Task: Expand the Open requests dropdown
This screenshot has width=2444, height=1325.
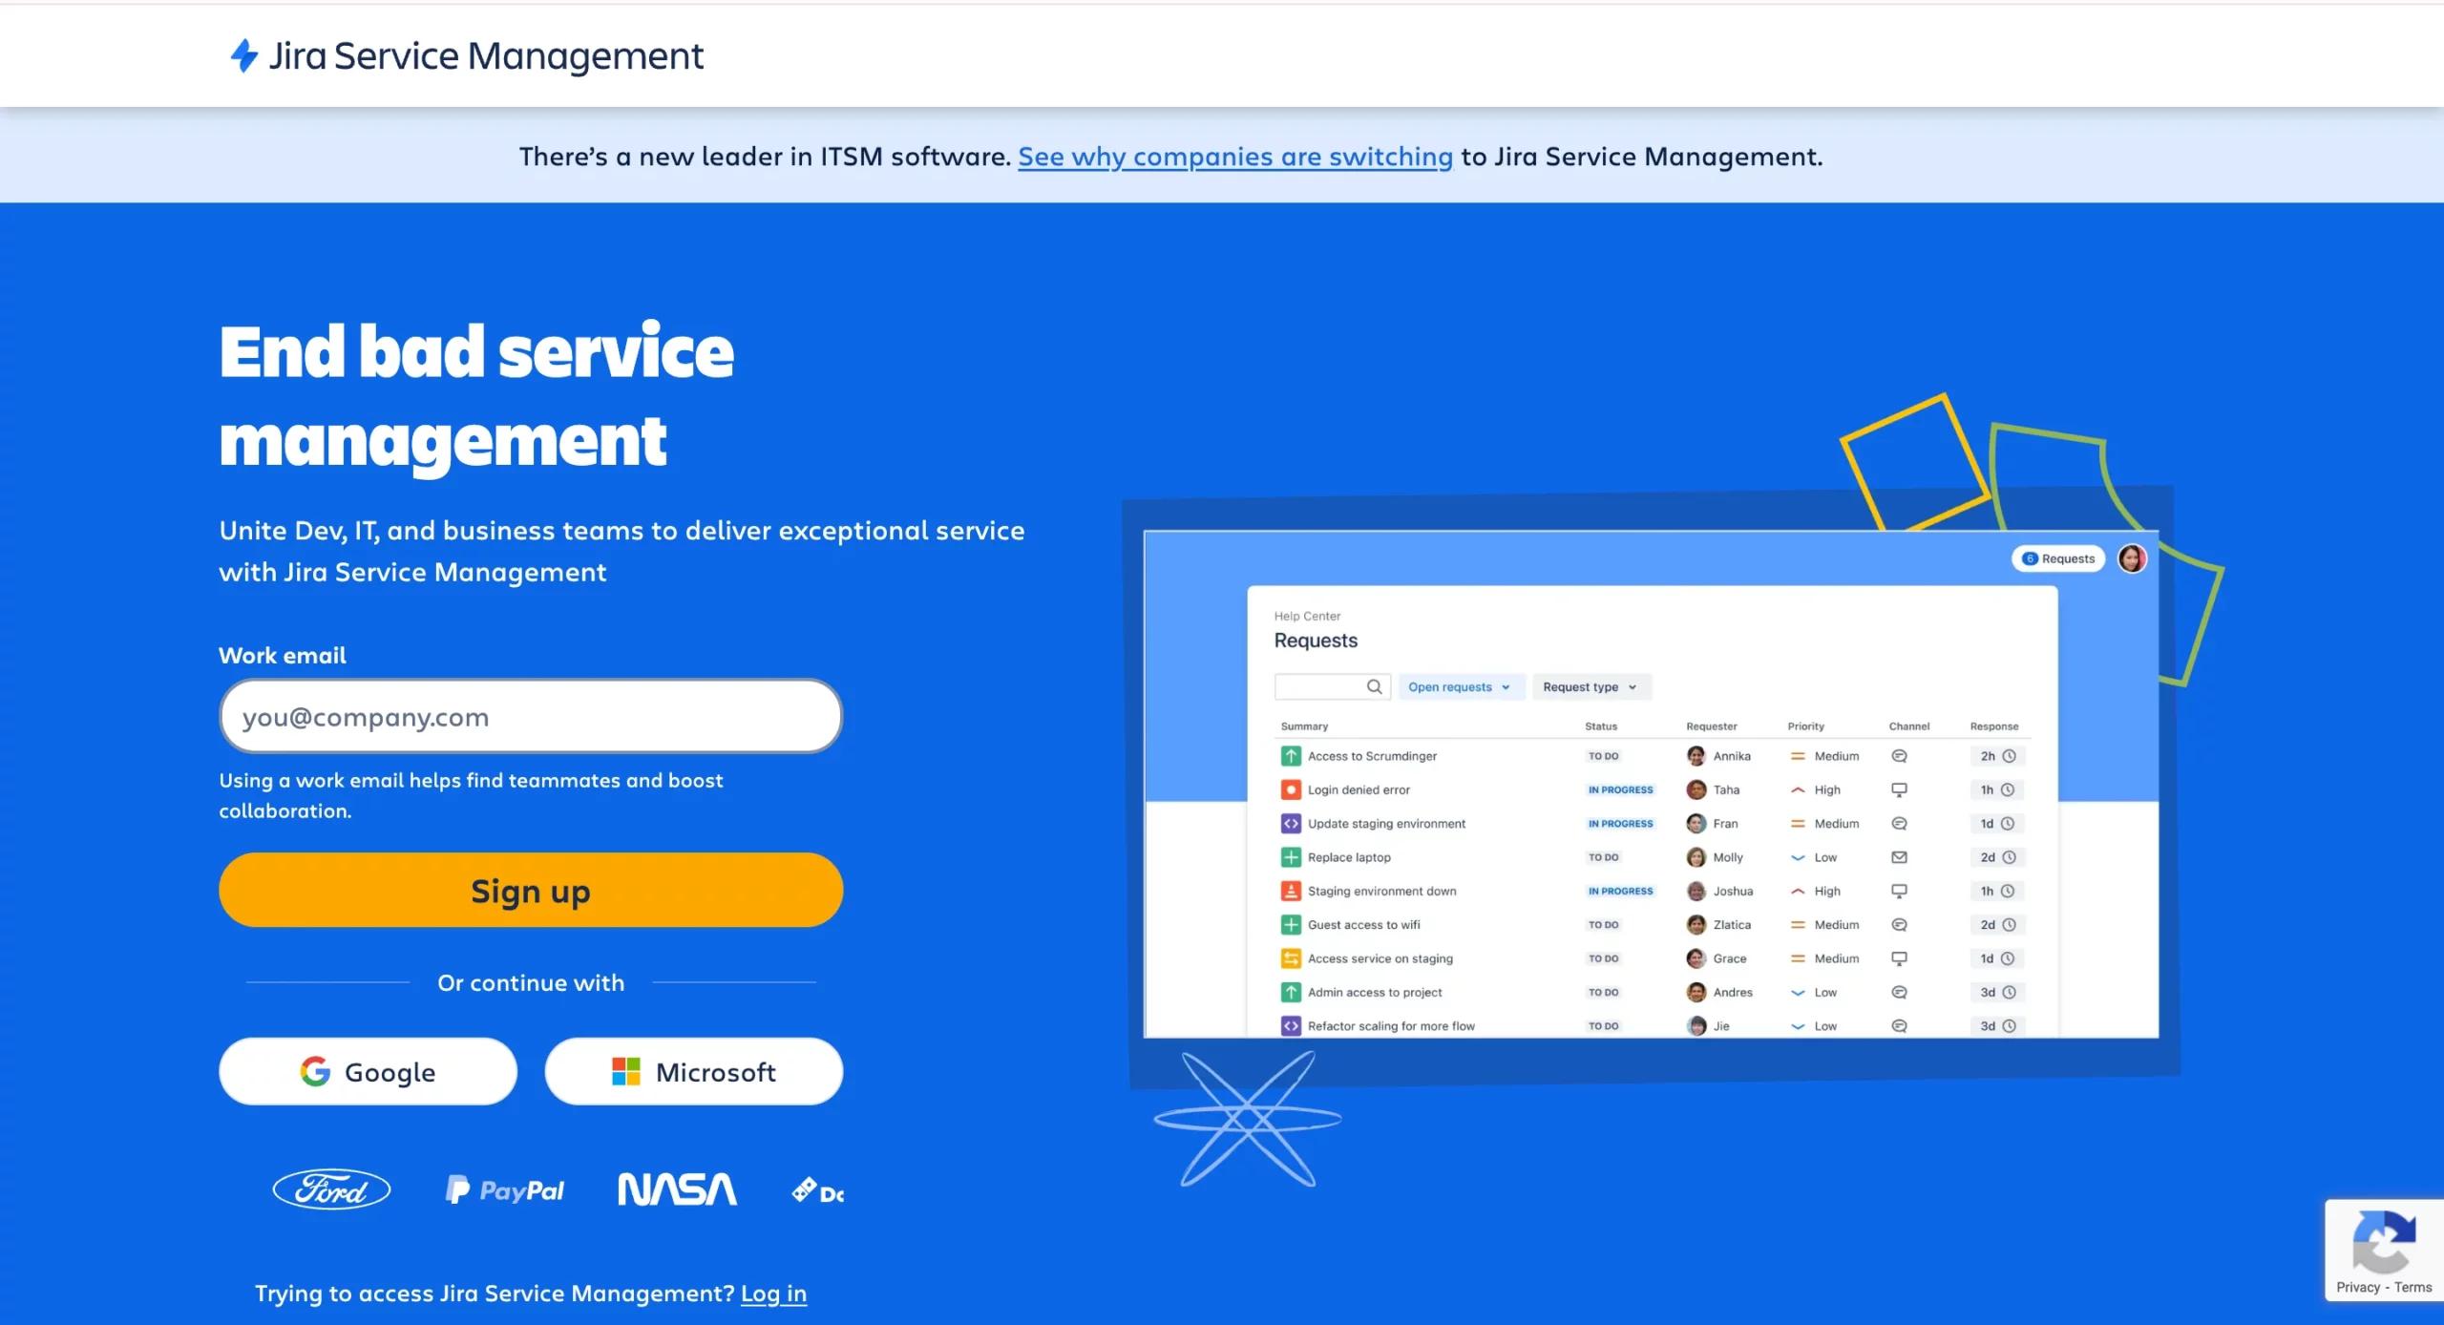Action: pyautogui.click(x=1461, y=686)
